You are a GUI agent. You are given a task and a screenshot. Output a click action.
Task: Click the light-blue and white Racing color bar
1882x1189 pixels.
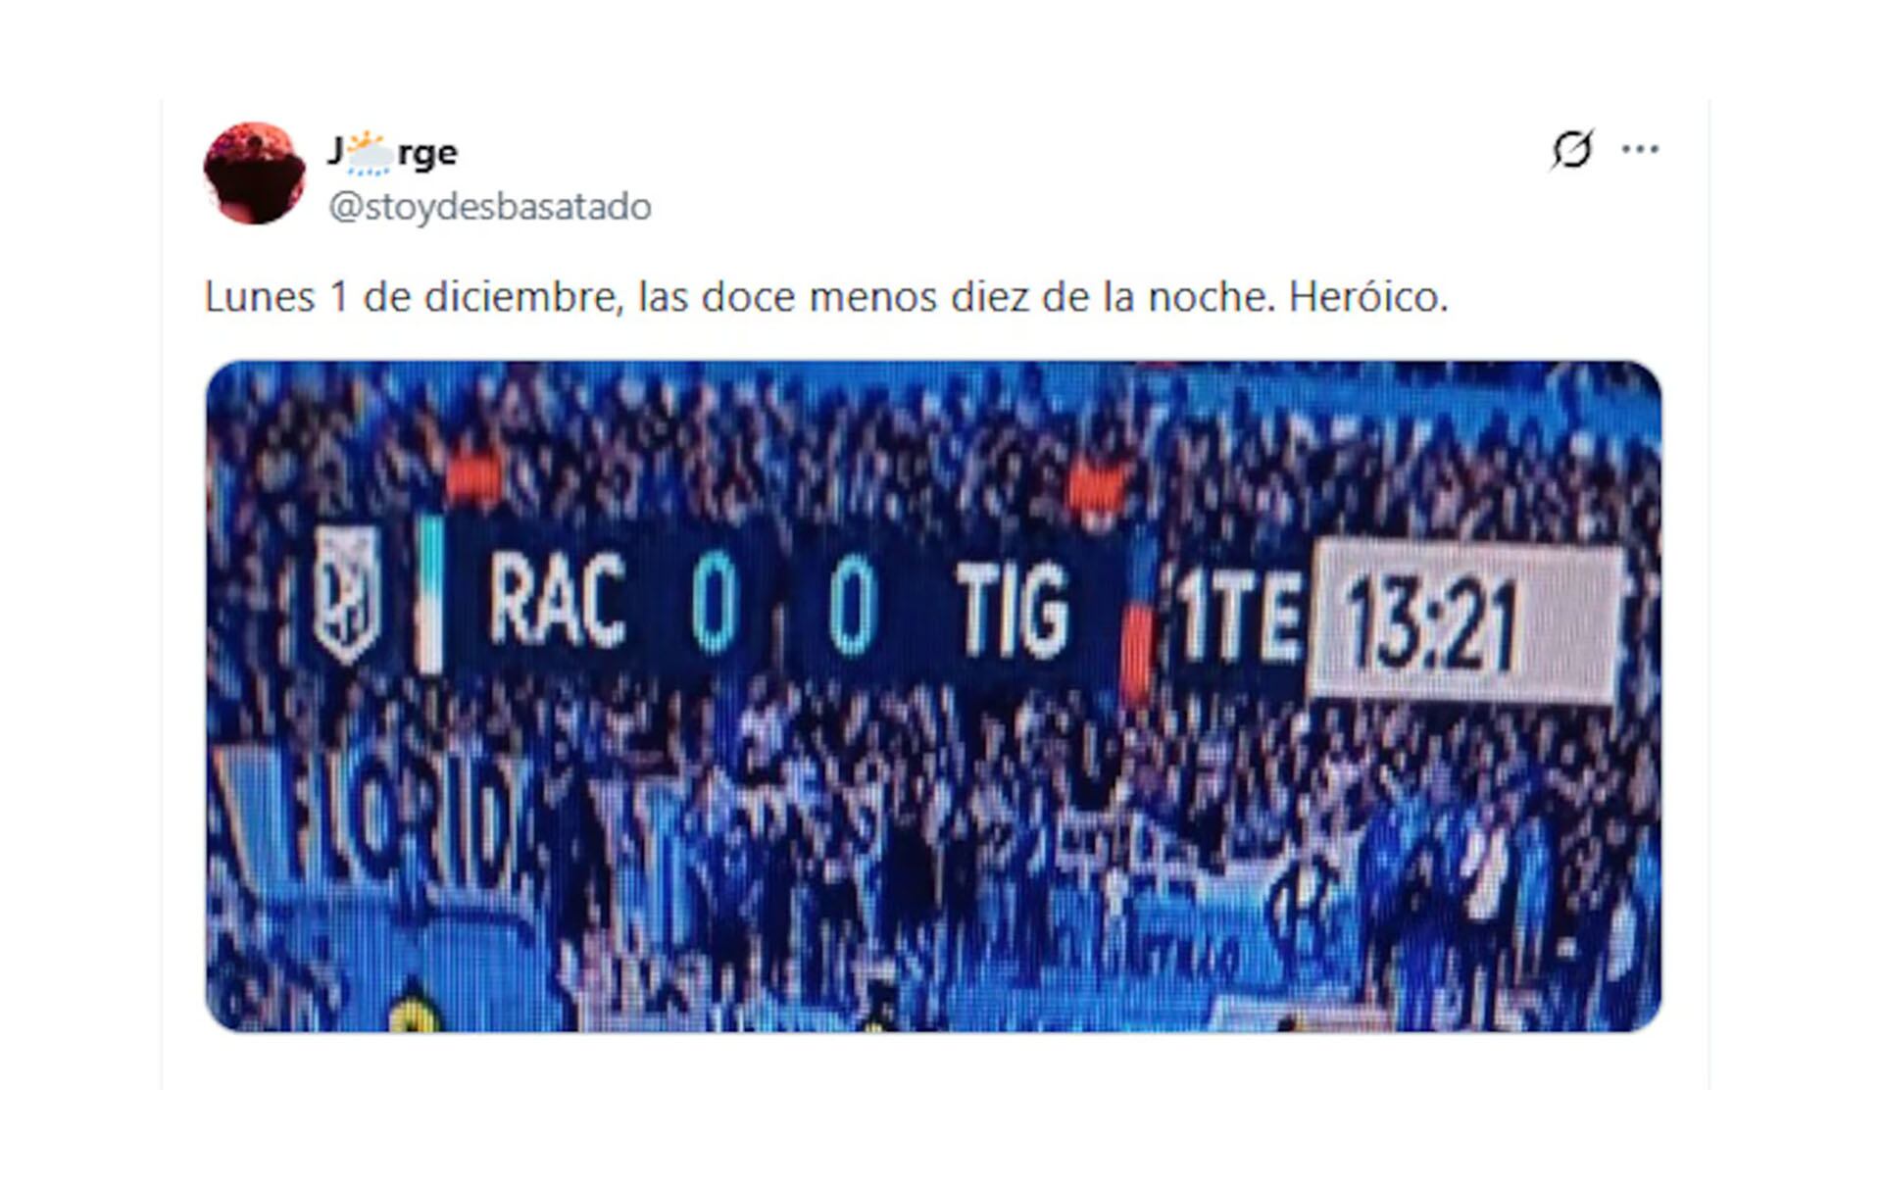pyautogui.click(x=429, y=595)
